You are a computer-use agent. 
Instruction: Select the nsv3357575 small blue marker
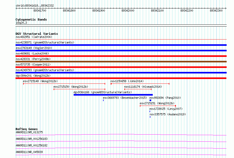coord(150,117)
